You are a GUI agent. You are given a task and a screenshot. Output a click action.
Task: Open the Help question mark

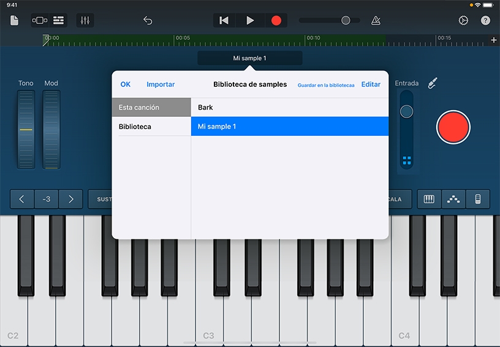[485, 20]
